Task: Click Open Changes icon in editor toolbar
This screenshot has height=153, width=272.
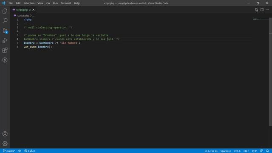Action: coord(257,10)
